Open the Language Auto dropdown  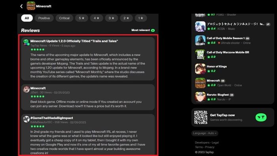click(x=205, y=133)
